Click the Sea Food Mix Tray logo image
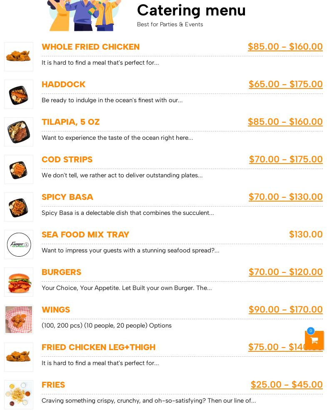 (x=19, y=245)
